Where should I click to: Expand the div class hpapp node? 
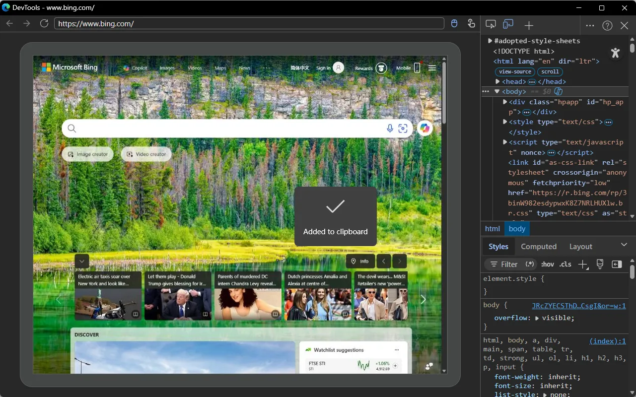(x=505, y=102)
